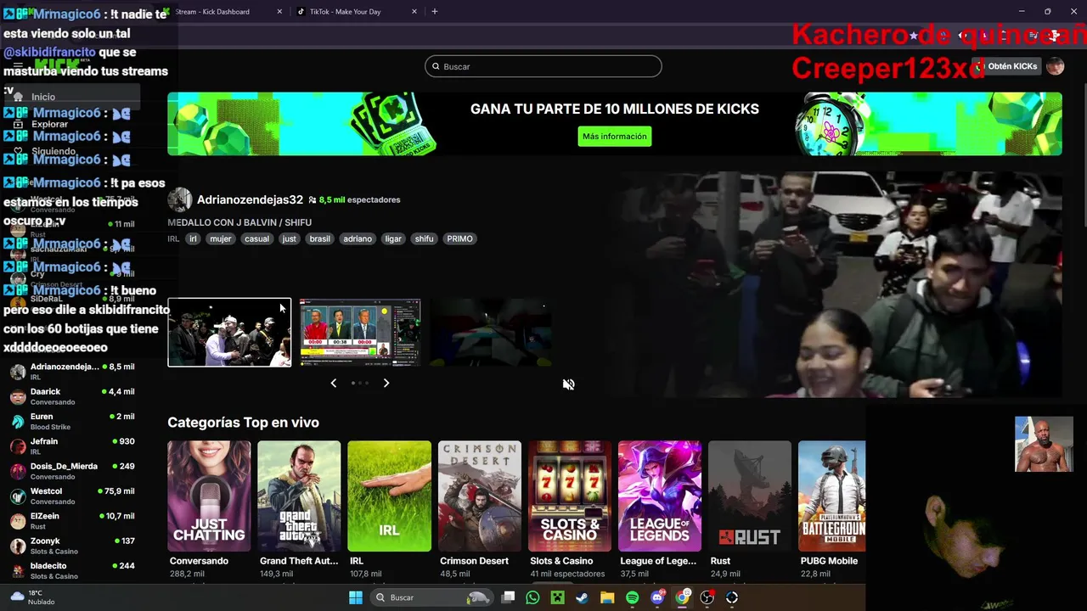Click the Obtén KICKs button
This screenshot has height=611, width=1087.
coord(1005,66)
